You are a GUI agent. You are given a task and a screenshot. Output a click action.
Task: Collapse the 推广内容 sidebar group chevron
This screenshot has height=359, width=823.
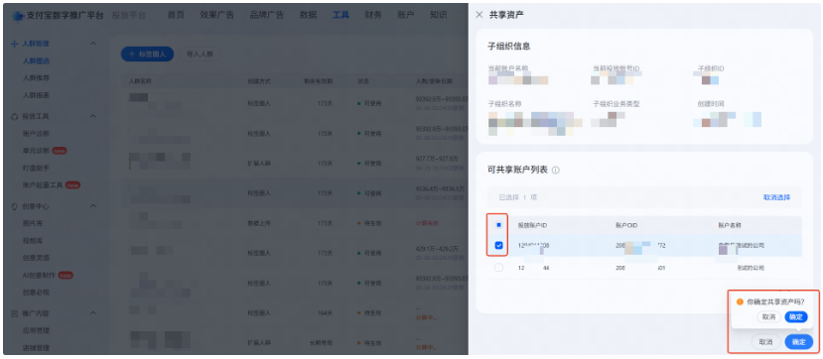[93, 313]
